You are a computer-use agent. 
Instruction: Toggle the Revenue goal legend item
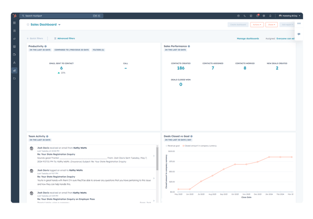coord(172,146)
